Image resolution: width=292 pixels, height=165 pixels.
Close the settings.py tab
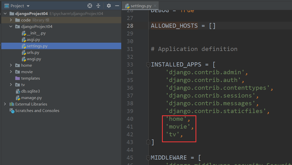155,6
